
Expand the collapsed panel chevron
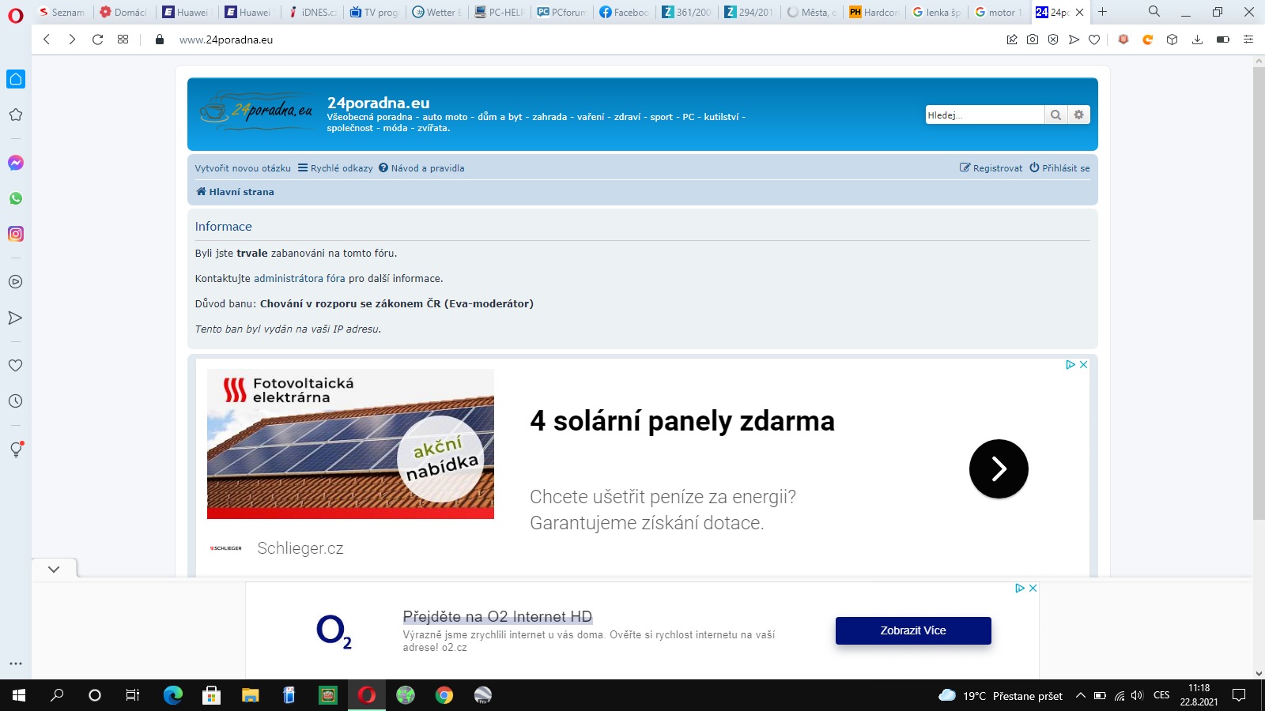coord(54,569)
